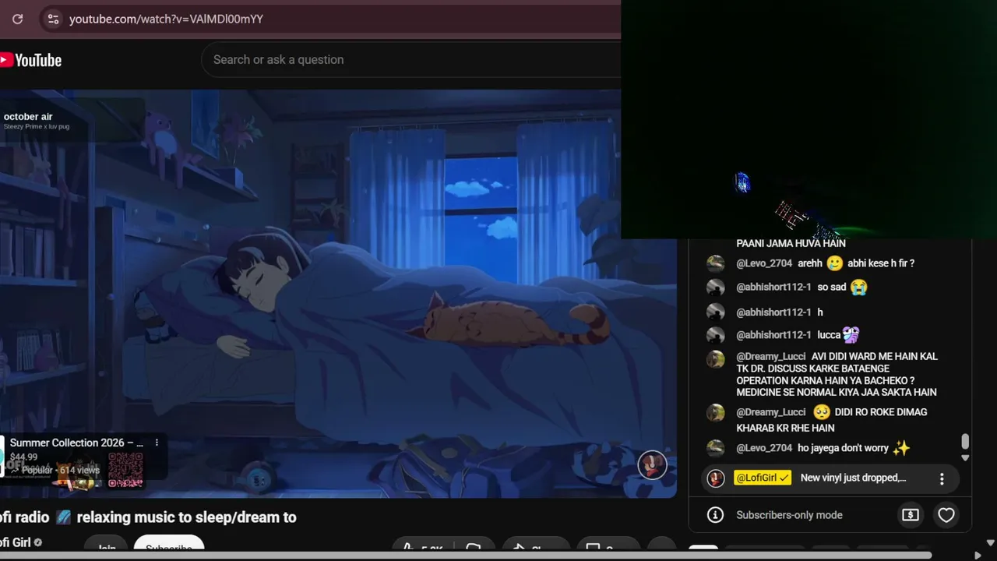997x561 pixels.
Task: Click the 'DIDI RO ROKE DIMAG' chat message text
Action: tap(832, 420)
